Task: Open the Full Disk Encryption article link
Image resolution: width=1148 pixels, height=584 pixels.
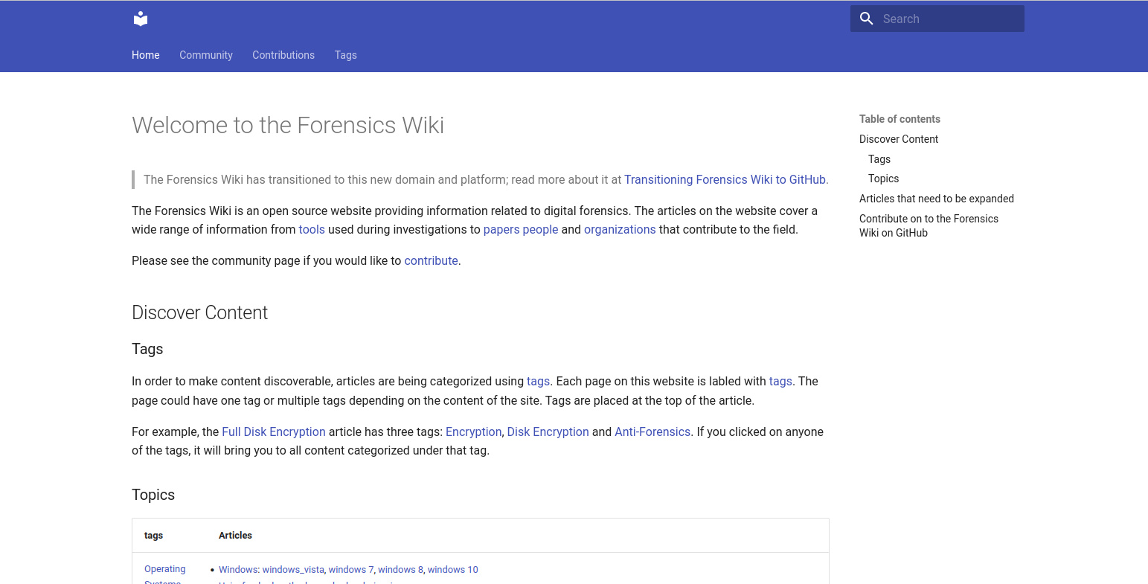Action: click(274, 431)
